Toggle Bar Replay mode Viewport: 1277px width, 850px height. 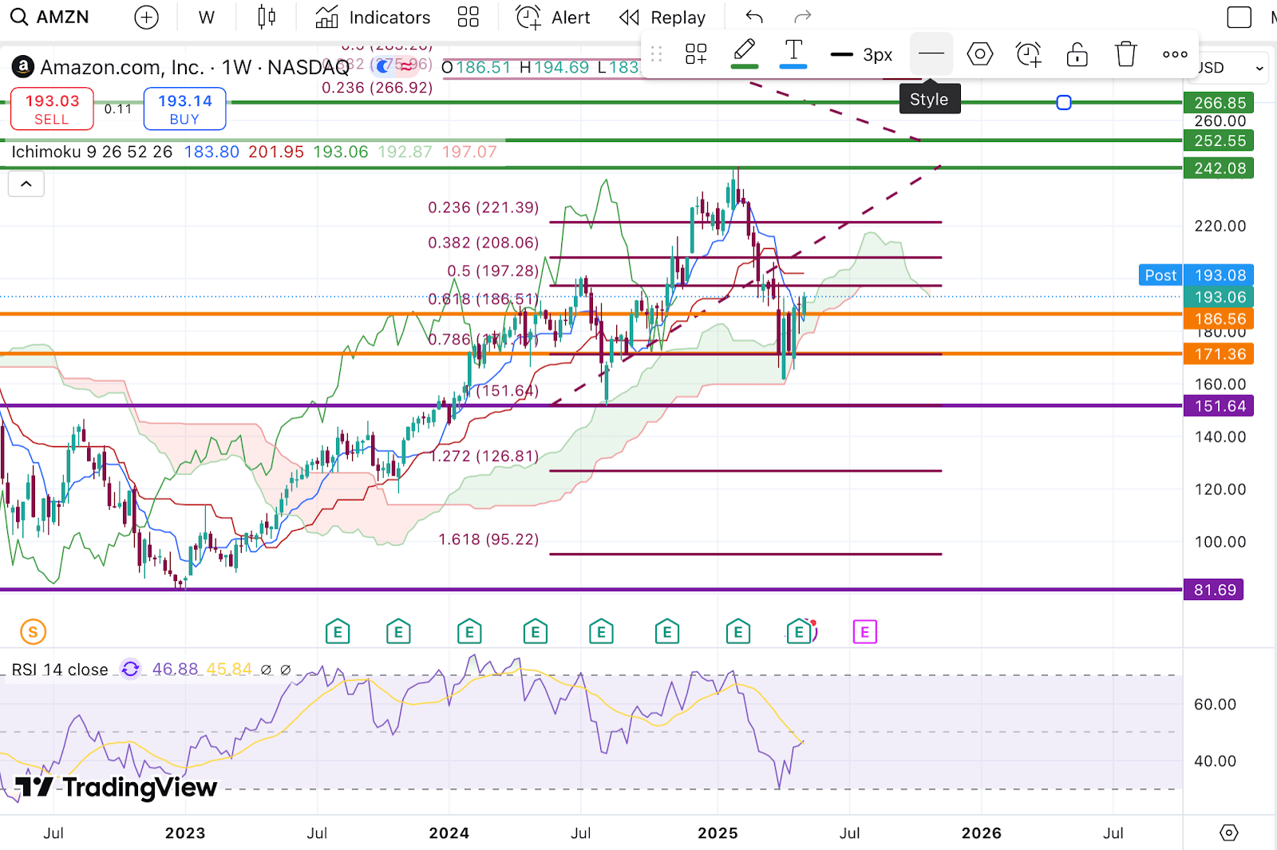click(662, 18)
